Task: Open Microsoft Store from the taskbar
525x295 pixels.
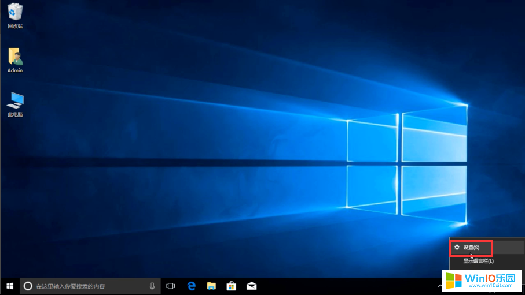Action: click(232, 286)
